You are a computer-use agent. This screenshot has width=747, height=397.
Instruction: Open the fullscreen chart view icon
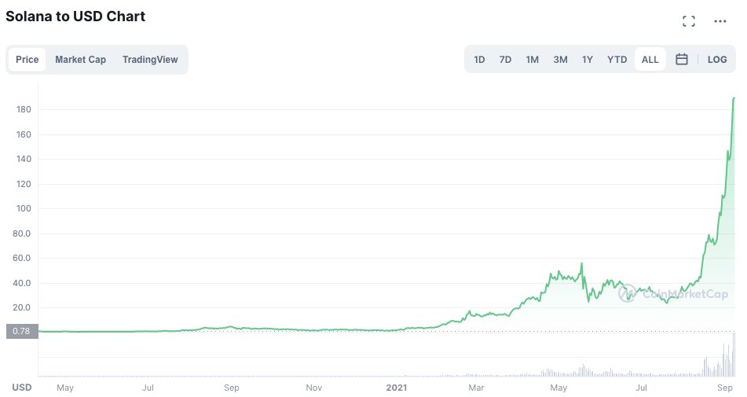(688, 21)
